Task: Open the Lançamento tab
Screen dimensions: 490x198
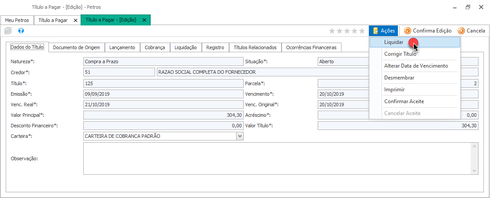Action: pos(122,47)
